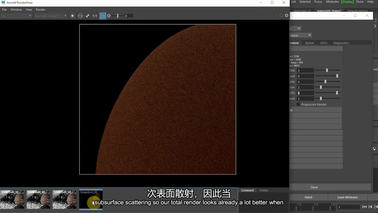Click the Diffuse samples value field
This screenshot has height=213, width=378.
point(305,76)
